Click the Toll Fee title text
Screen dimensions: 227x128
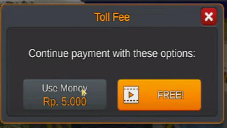[112, 17]
